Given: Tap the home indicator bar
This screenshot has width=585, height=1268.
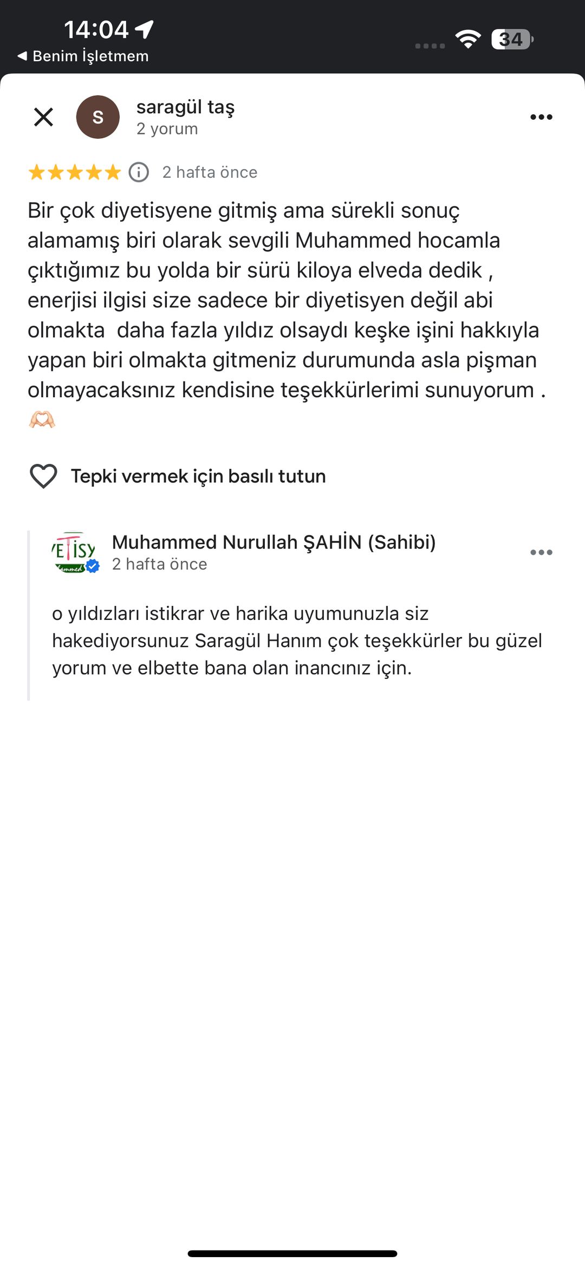Looking at the screenshot, I should [292, 1253].
